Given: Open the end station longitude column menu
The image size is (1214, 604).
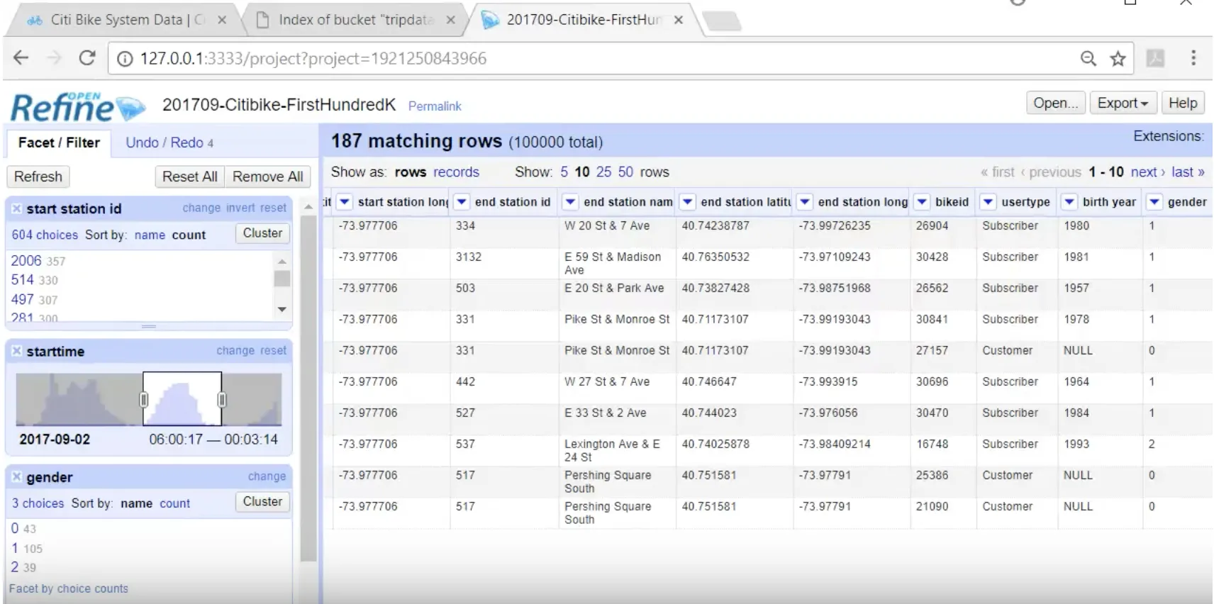Looking at the screenshot, I should click(805, 202).
